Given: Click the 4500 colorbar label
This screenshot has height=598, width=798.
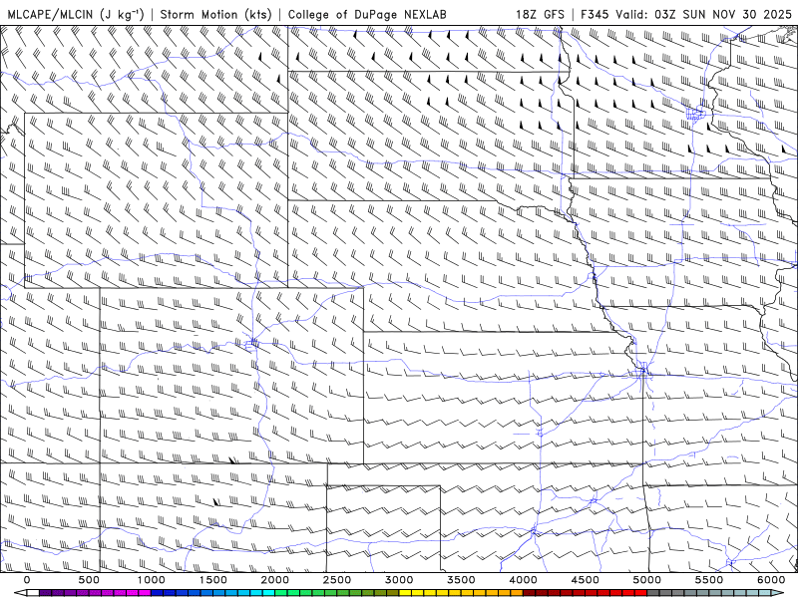Looking at the screenshot, I should (586, 580).
